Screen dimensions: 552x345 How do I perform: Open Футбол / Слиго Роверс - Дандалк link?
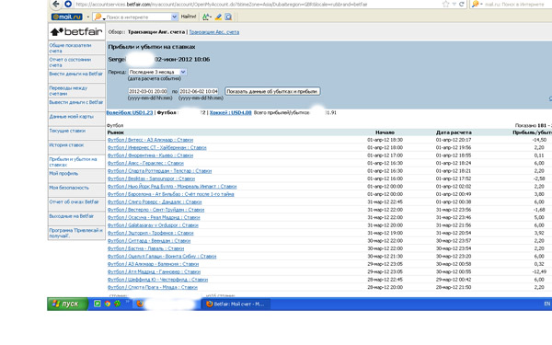tap(155, 201)
